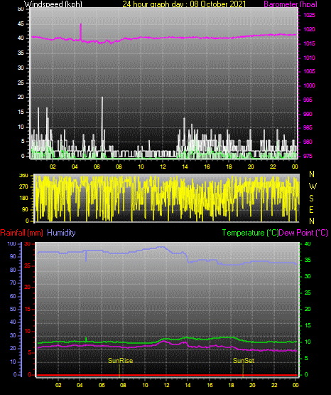Click the Humidity legend label

(x=61, y=233)
